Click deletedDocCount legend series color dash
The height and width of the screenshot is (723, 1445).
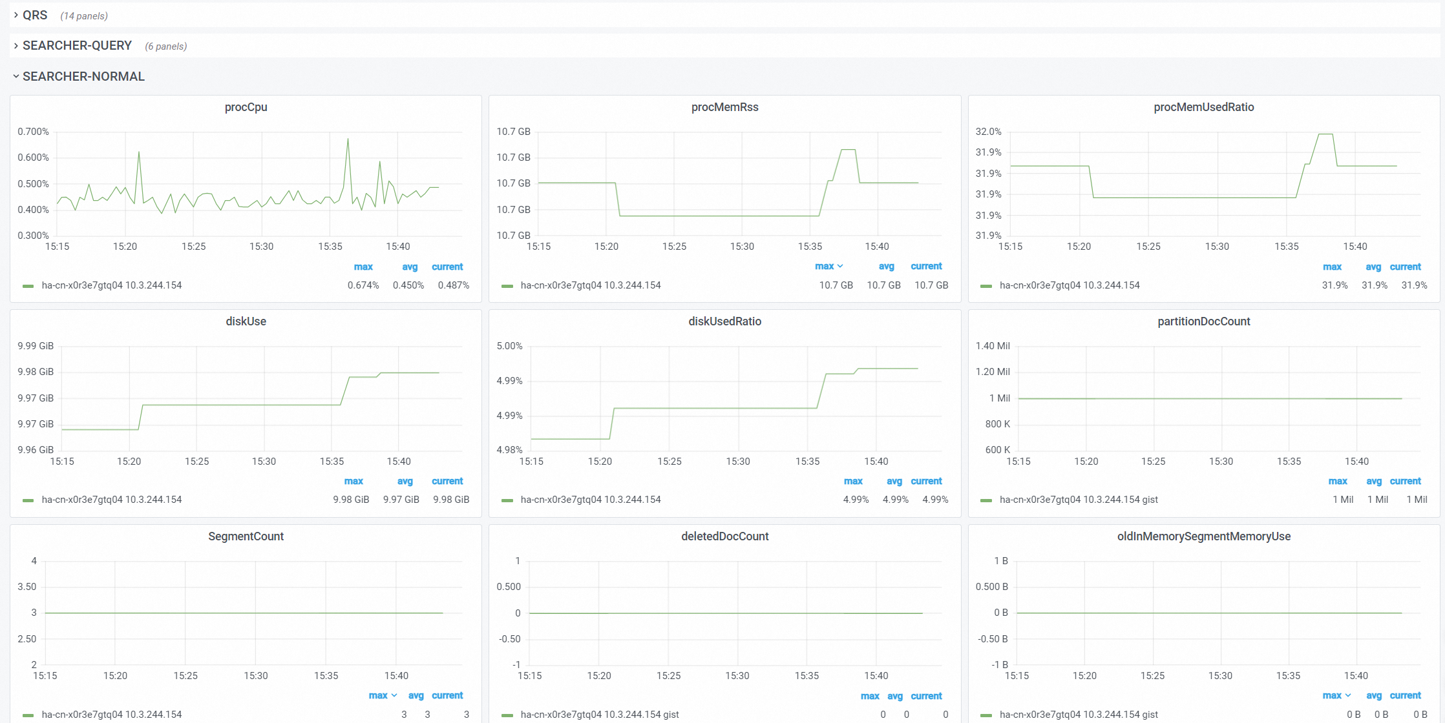[507, 715]
